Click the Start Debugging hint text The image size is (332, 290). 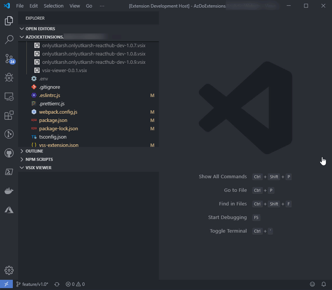pyautogui.click(x=227, y=217)
